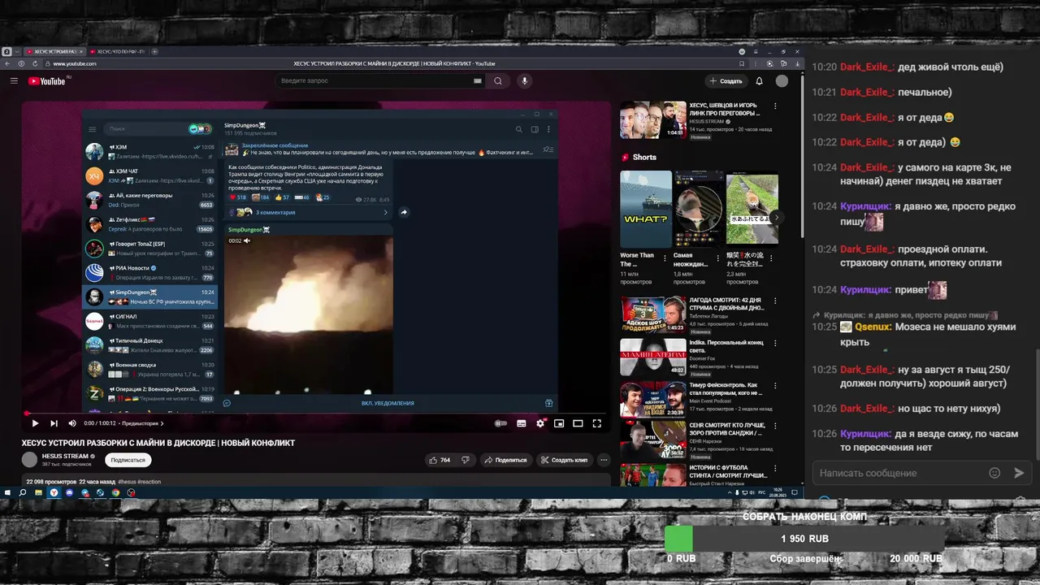
Task: Enter fullscreen in video player
Action: click(596, 423)
